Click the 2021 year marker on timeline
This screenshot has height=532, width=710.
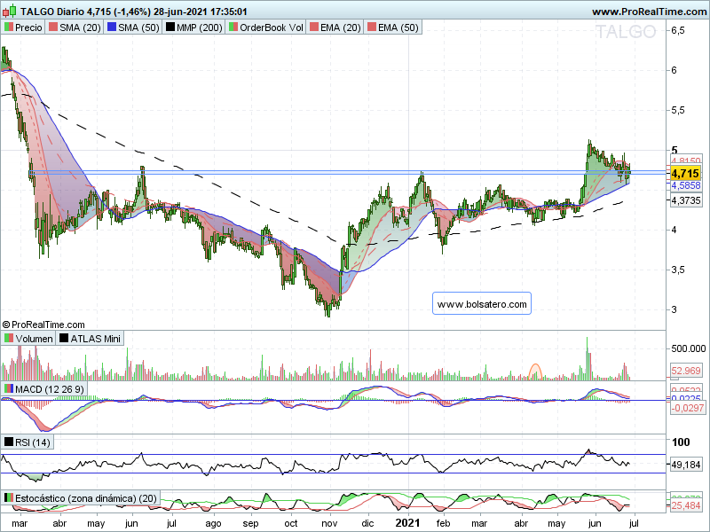tap(408, 523)
